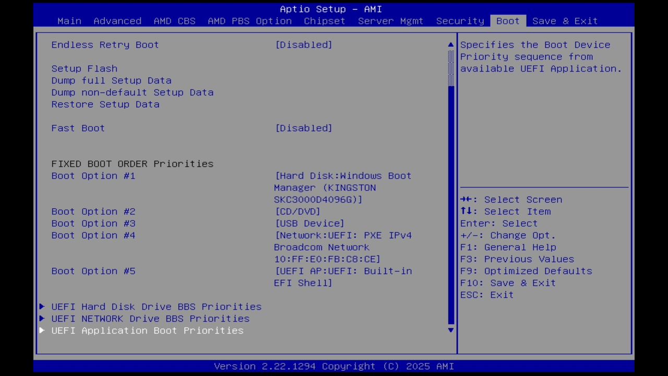668x376 pixels.
Task: Click the scrollbar down arrow
Action: tap(450, 330)
